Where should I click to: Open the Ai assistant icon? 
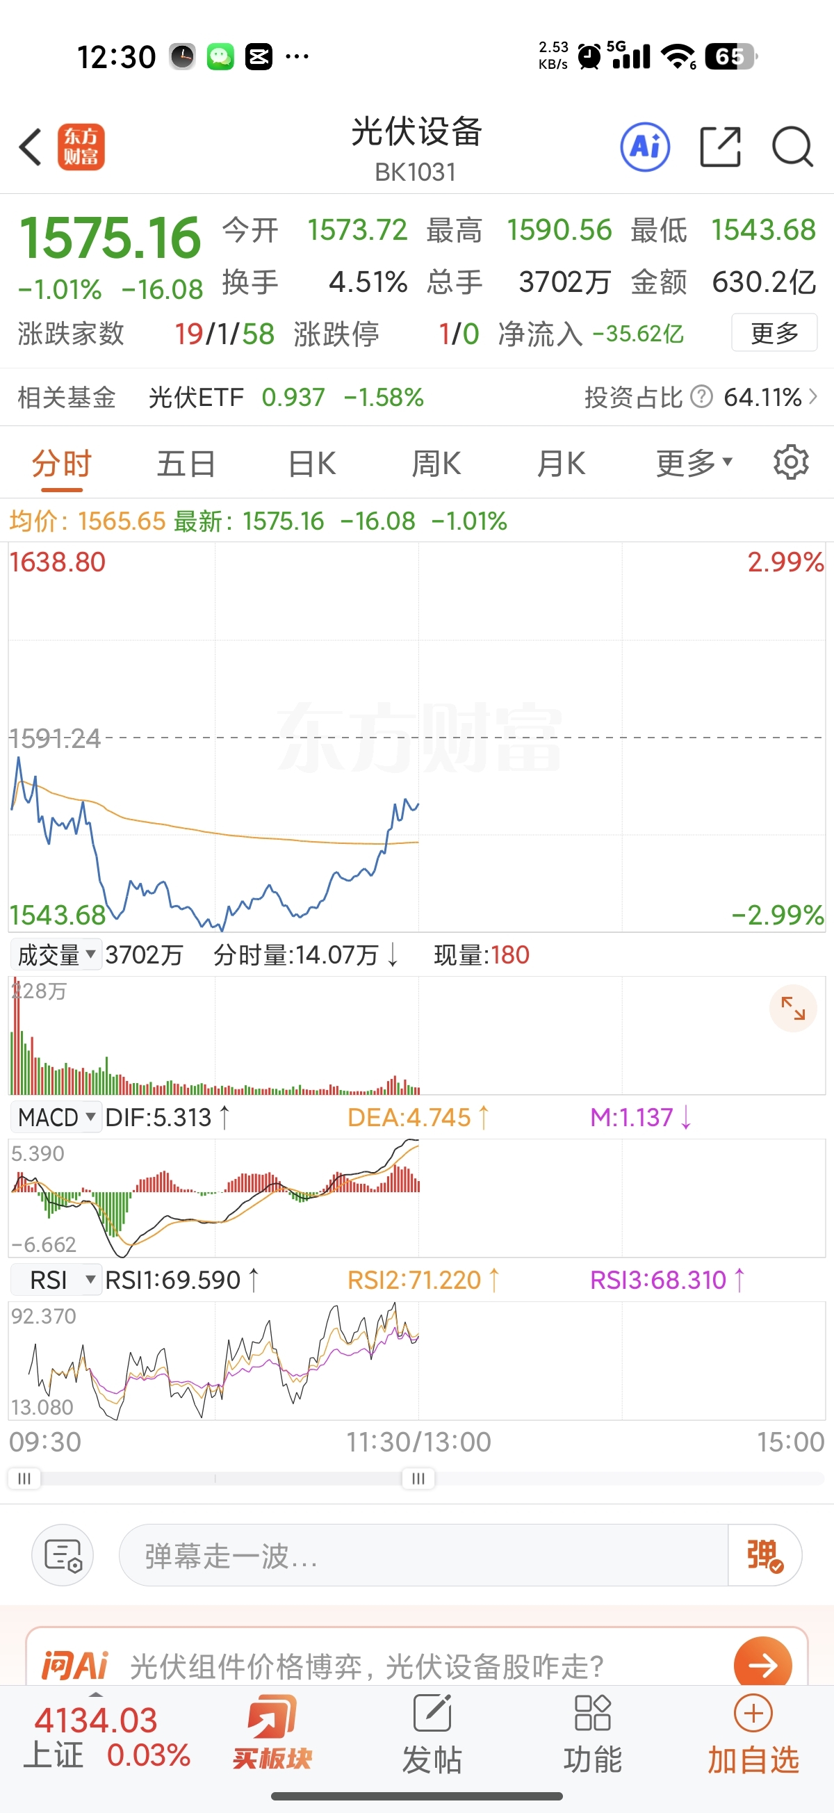click(645, 147)
